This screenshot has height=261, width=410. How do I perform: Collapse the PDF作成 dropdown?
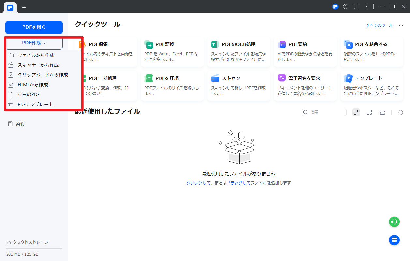[x=34, y=43]
